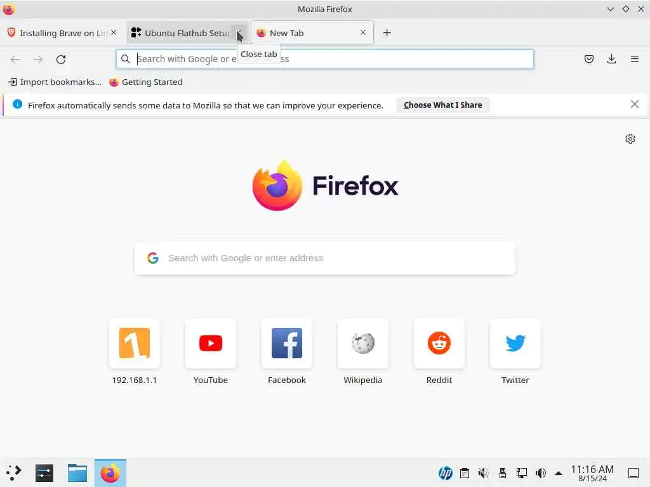Open the Firefox application menu

tap(635, 59)
